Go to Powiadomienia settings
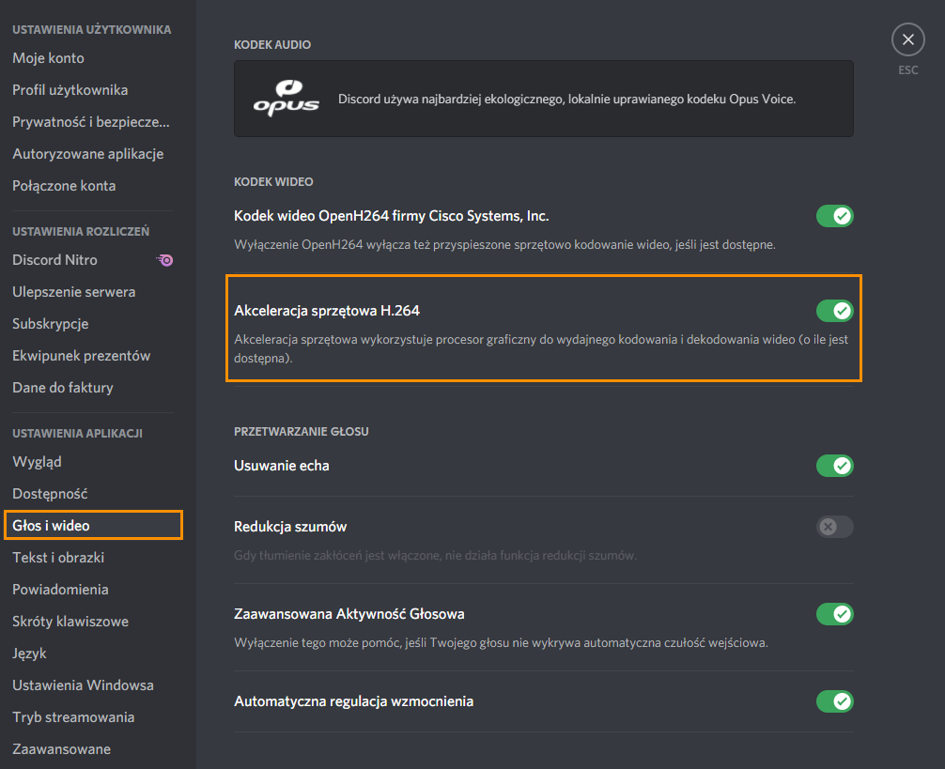The width and height of the screenshot is (945, 769). coord(60,590)
